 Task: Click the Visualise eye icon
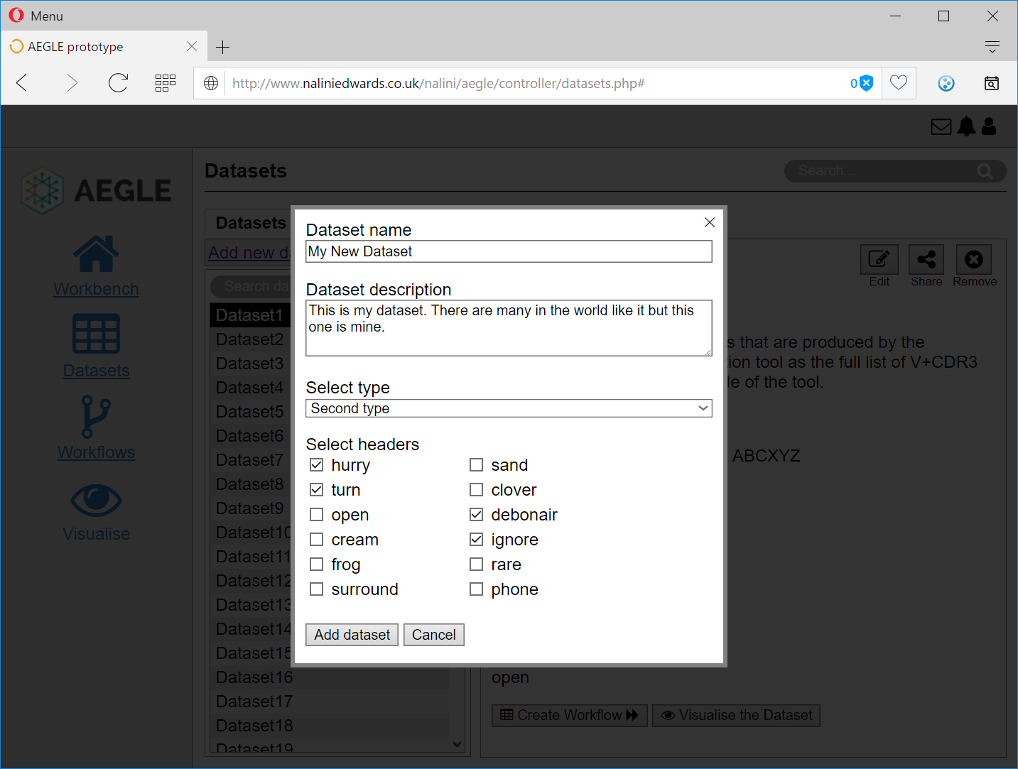pos(96,500)
